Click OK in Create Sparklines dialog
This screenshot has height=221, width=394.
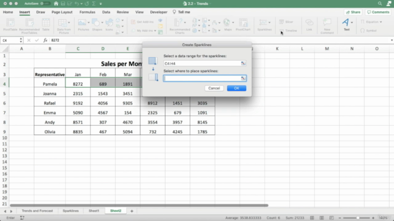(x=236, y=88)
